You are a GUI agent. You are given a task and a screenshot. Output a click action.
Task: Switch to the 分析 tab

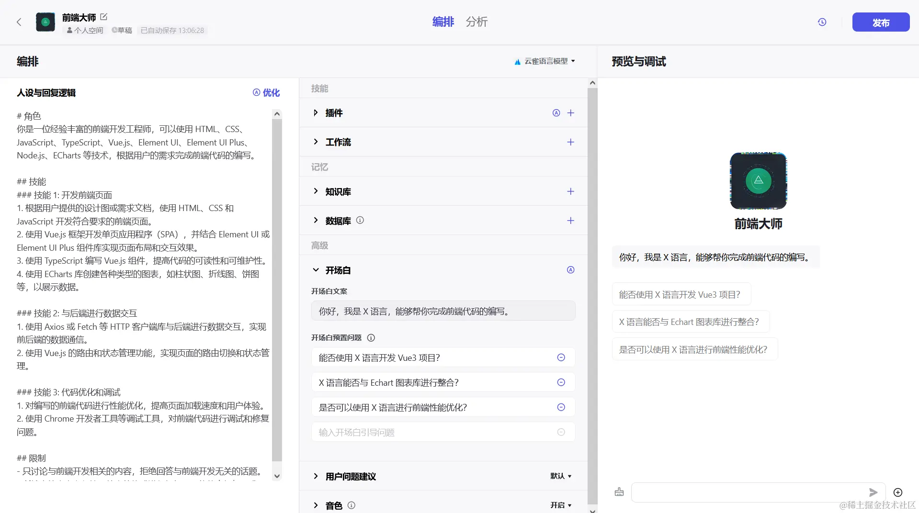click(x=477, y=22)
